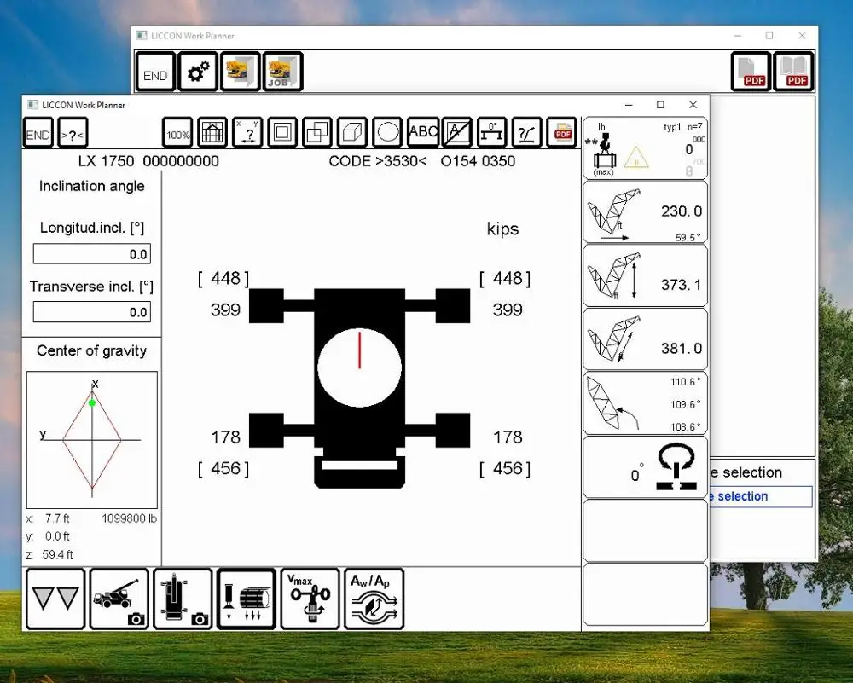This screenshot has height=683, width=853.
Task: Select the circle drawing tool
Action: click(x=387, y=133)
